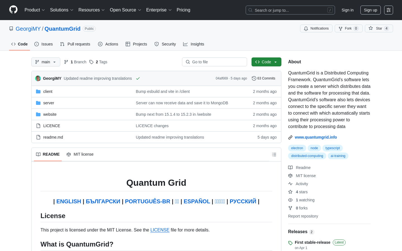Viewport: 402px width, 251px height.
Task: Expand the Open Source menu
Action: click(x=126, y=10)
